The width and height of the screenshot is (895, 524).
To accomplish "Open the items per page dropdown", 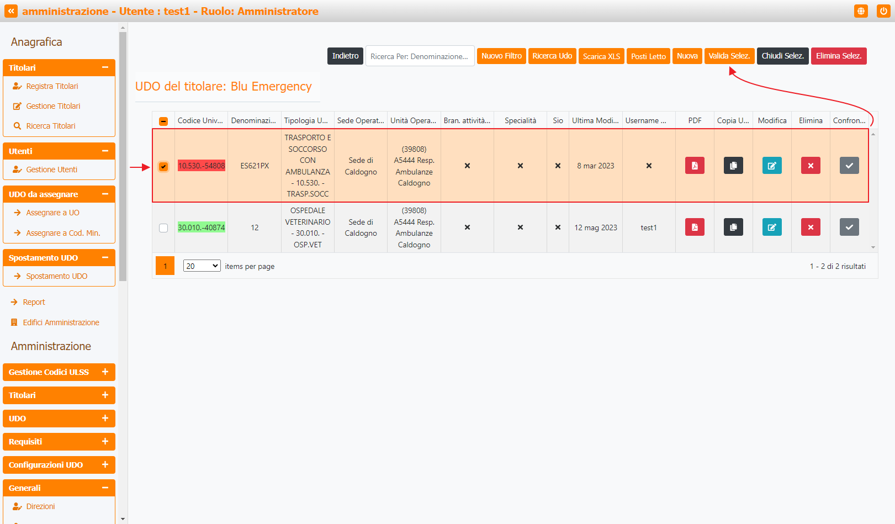I will pos(202,266).
